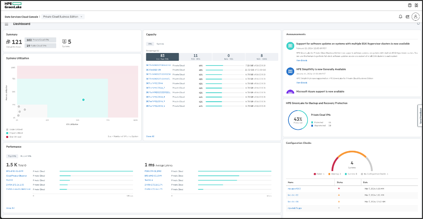
Task: Open the notifications bell
Action: click(400, 17)
